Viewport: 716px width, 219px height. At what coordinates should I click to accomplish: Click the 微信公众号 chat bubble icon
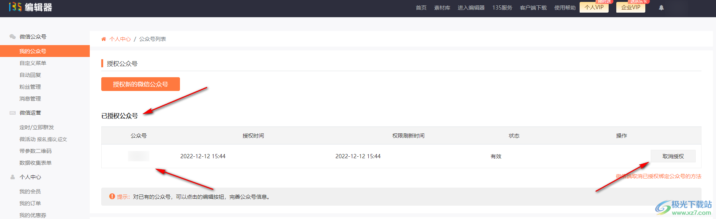[13, 37]
